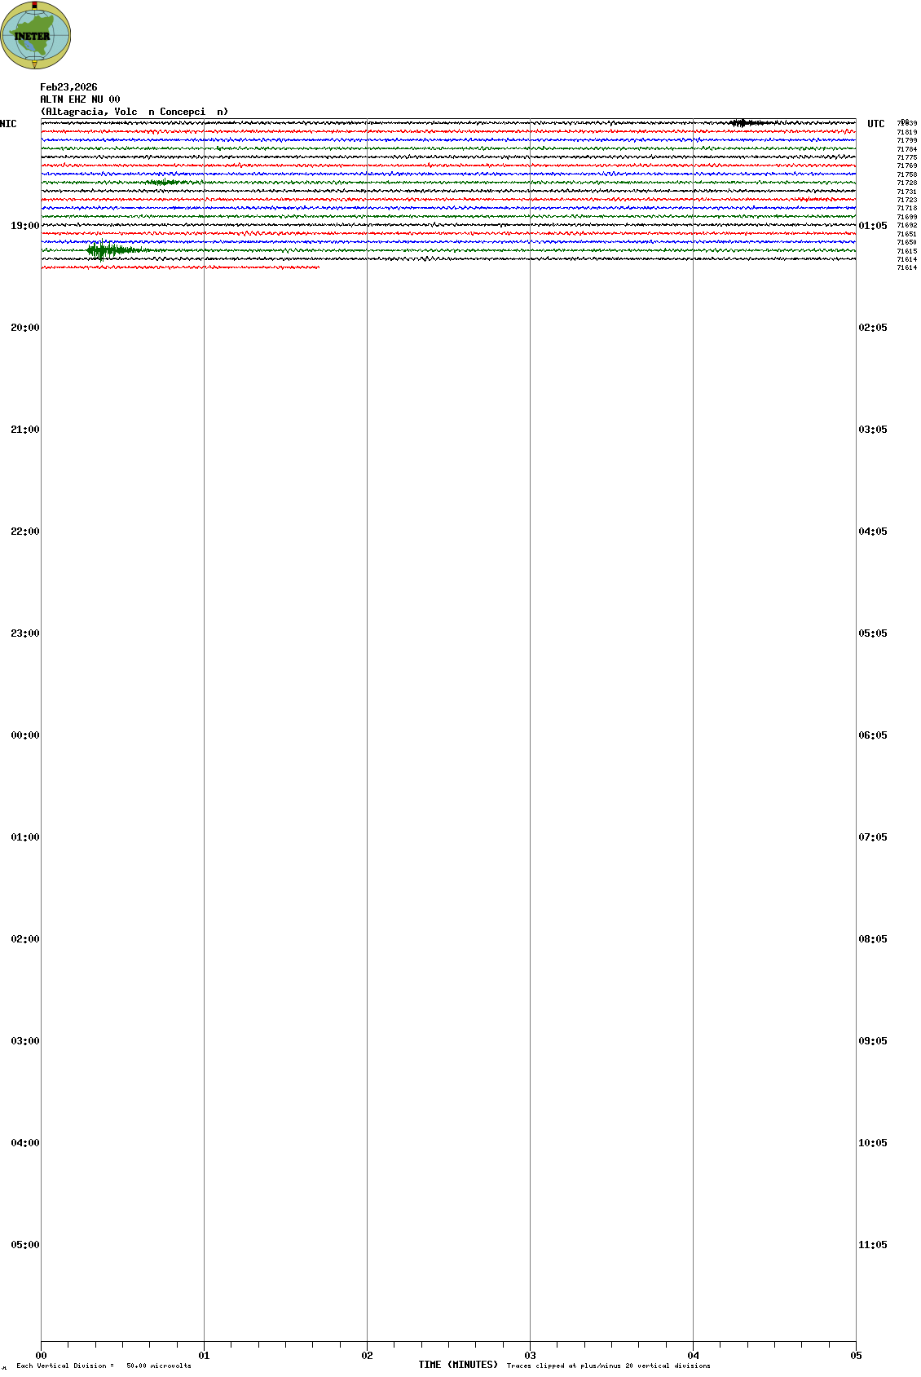Select the Feb23,2026 date text
This screenshot has width=921, height=1377.
point(68,87)
